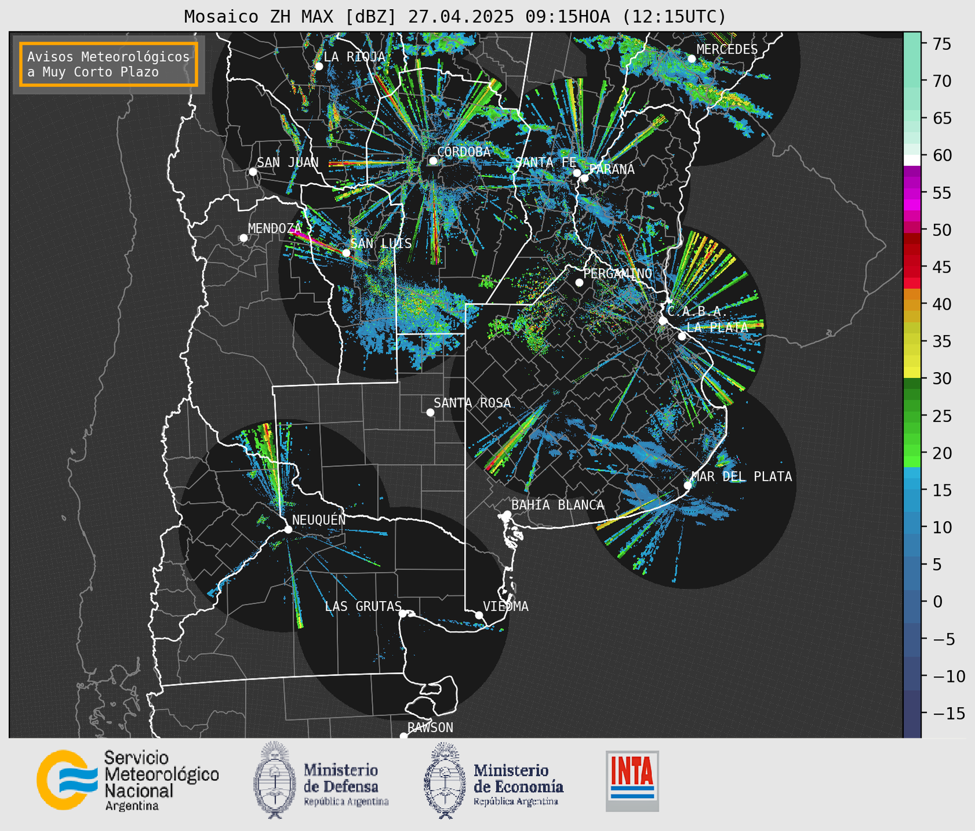Click the RAWSON city marker dot
Screen dimensions: 975x831
click(403, 736)
